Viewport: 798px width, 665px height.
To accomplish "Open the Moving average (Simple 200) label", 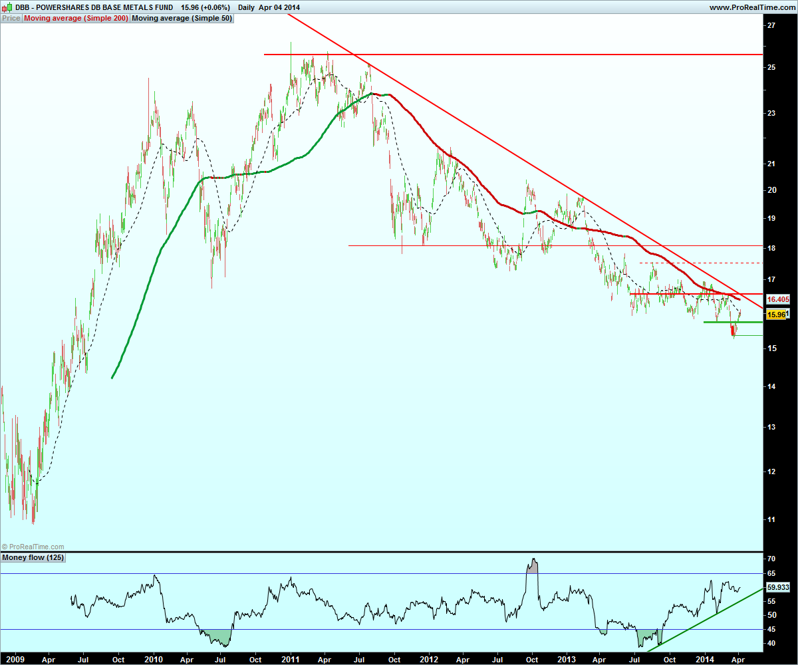I will pyautogui.click(x=76, y=19).
